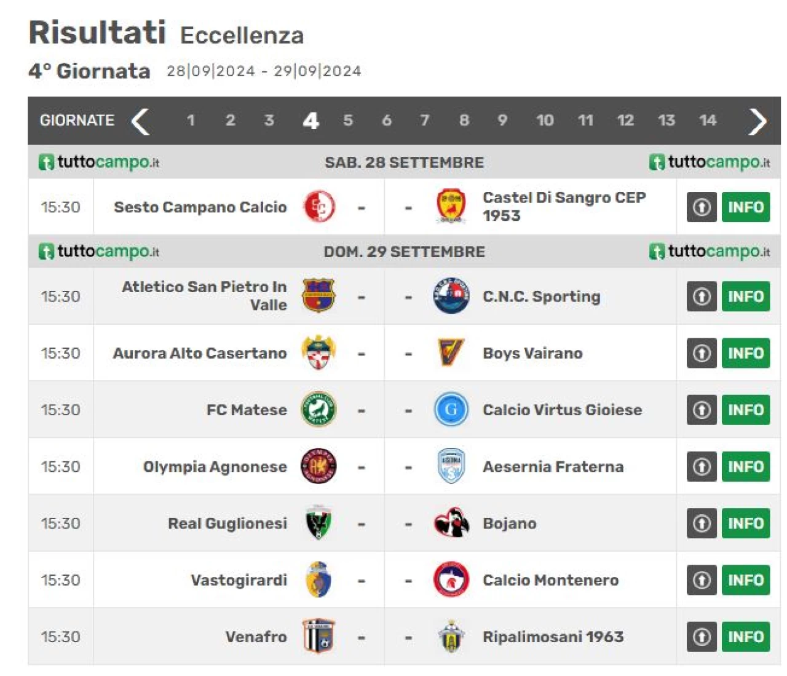This screenshot has width=787, height=676.
Task: Click the Venafro striped crest
Action: (318, 636)
